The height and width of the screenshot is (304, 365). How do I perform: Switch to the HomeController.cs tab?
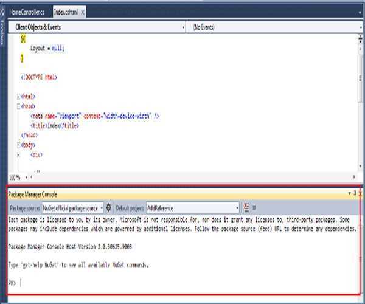pyautogui.click(x=27, y=12)
